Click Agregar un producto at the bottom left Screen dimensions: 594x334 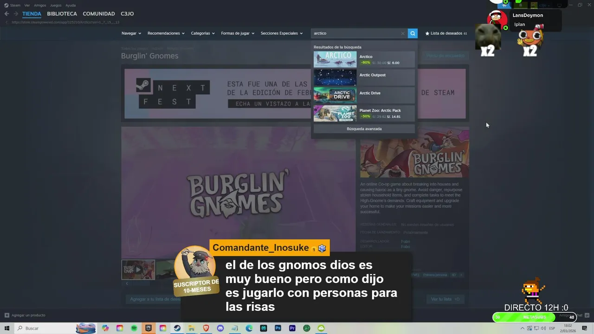pos(25,315)
